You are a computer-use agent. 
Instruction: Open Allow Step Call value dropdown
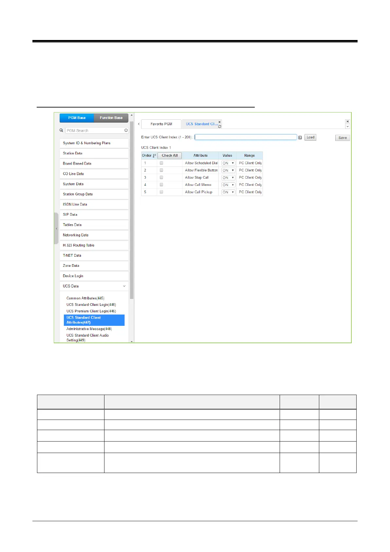pos(228,178)
